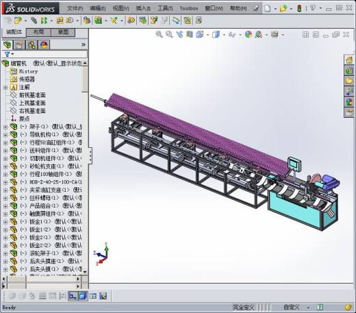
Task: Select the Zoom to Area icon
Action: pos(169,34)
